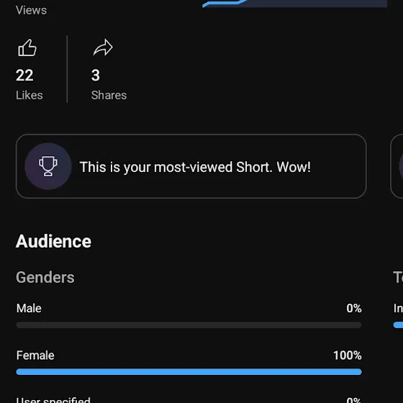Screen dimensions: 403x403
Task: Click the 3 shares count
Action: point(95,76)
